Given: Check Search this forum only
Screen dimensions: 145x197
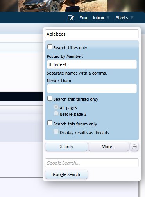Looking at the screenshot, I should 50,123.
